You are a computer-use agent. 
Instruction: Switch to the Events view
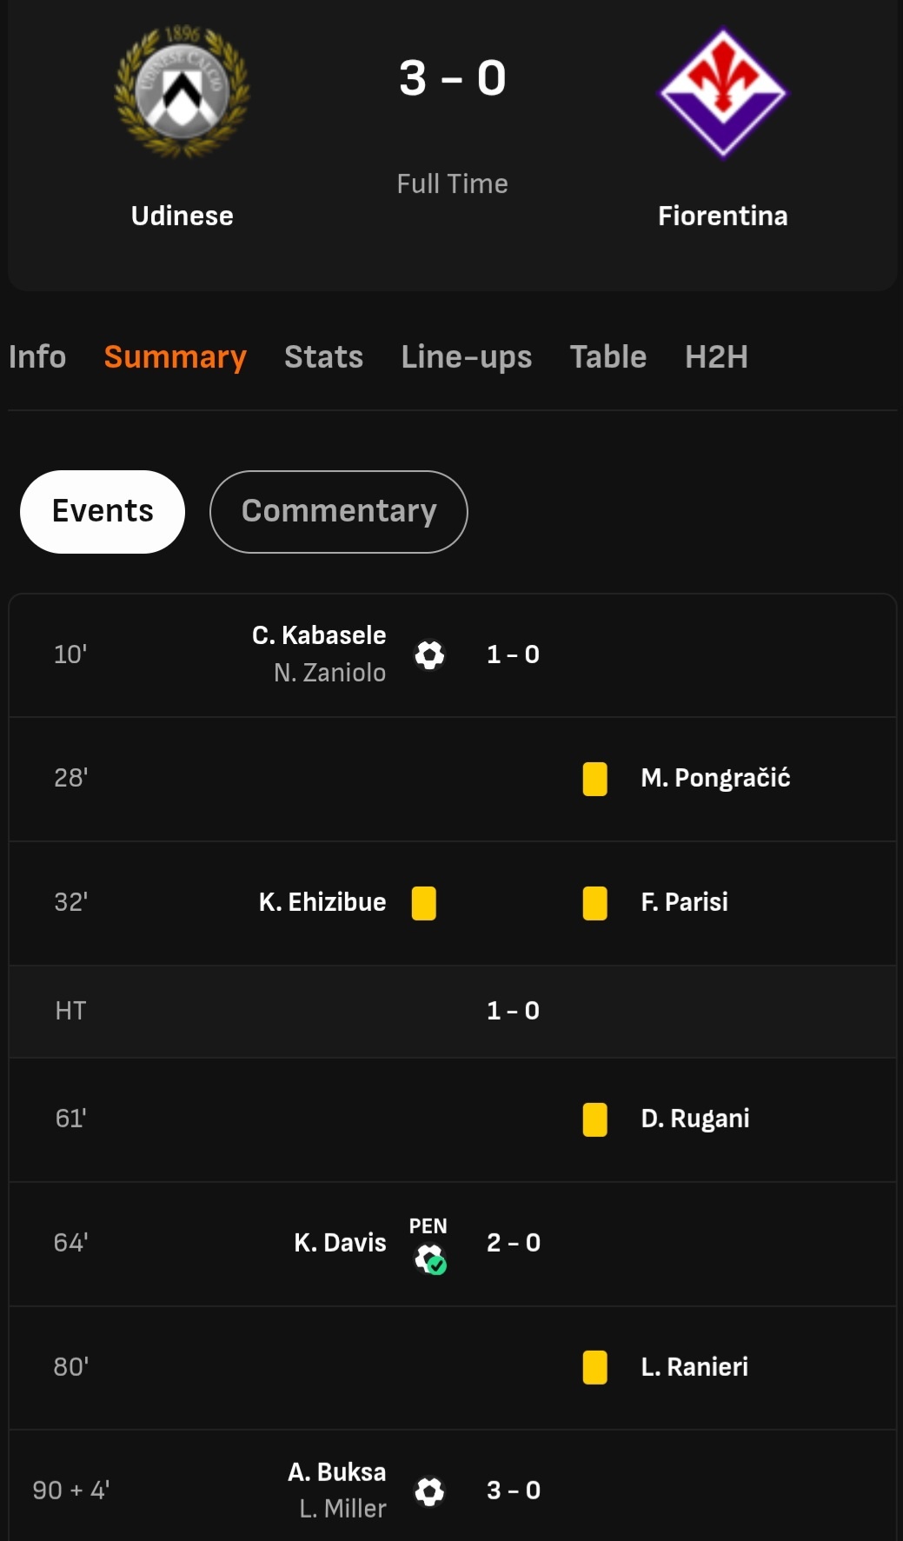click(x=103, y=511)
